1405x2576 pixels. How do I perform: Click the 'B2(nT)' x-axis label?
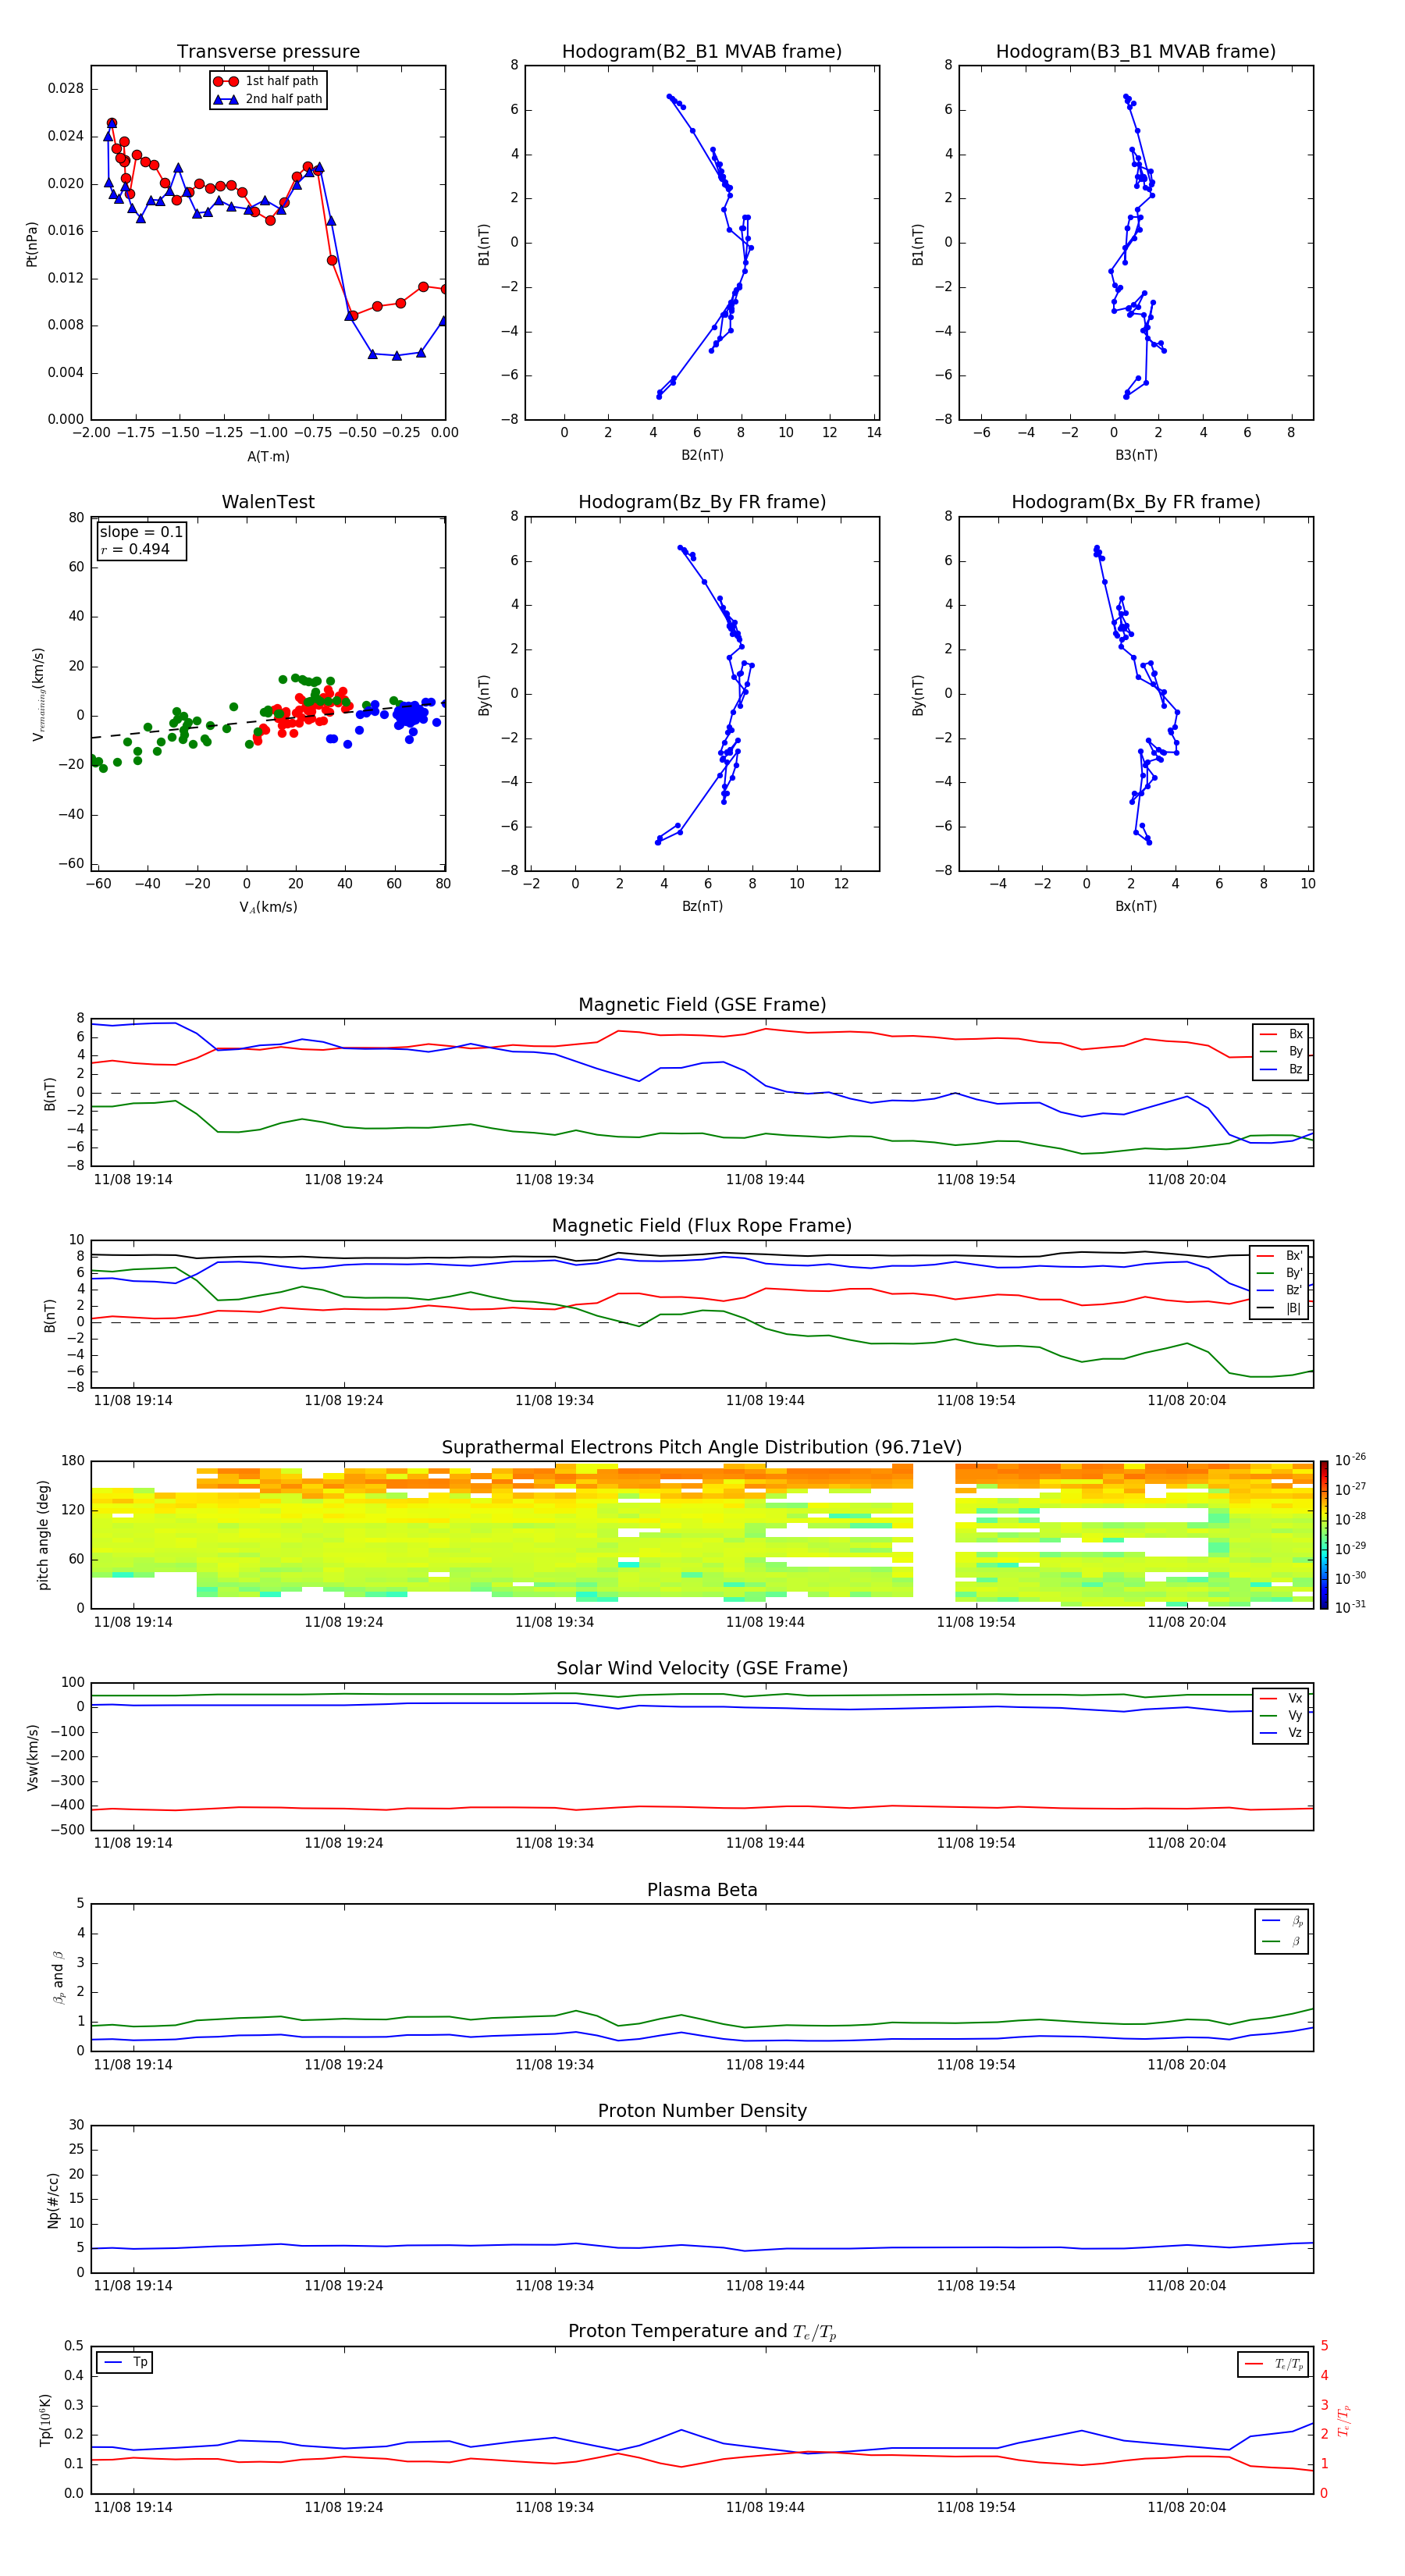point(702,455)
